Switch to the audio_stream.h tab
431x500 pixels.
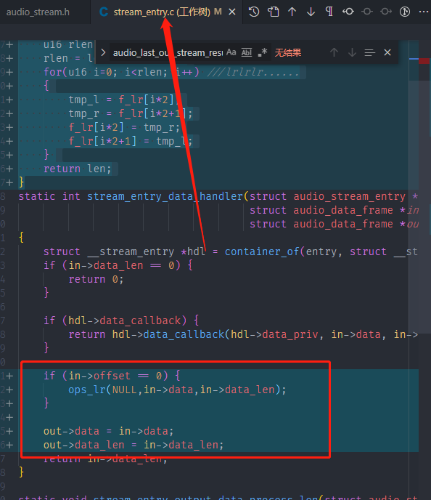click(x=38, y=12)
